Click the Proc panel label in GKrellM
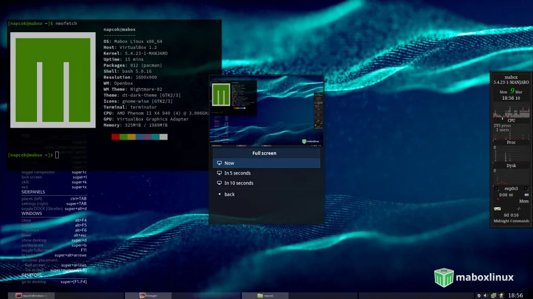Screen dimensions: 533x299 (x=511, y=142)
